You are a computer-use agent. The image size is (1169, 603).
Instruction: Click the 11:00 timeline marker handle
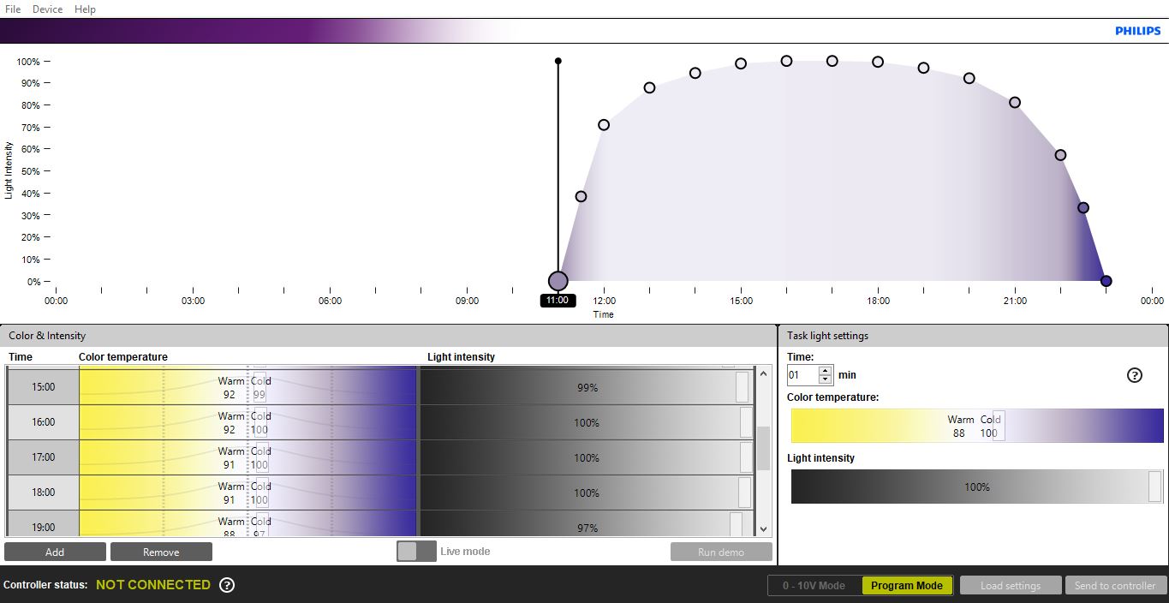coord(558,281)
